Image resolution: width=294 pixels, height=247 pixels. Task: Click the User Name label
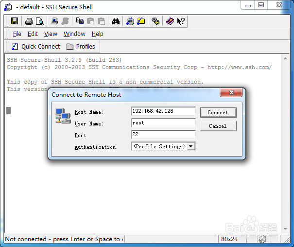(x=89, y=124)
